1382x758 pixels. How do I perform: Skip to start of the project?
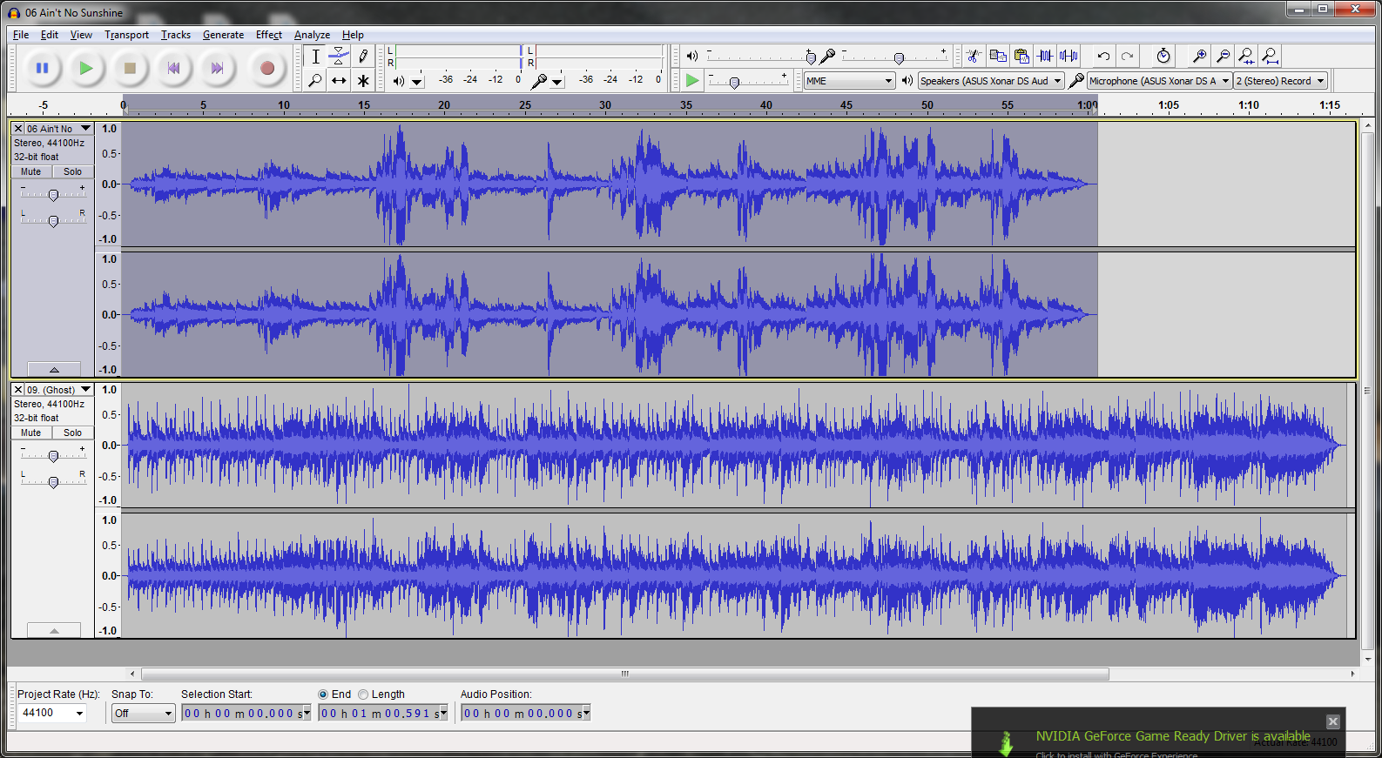(x=174, y=68)
